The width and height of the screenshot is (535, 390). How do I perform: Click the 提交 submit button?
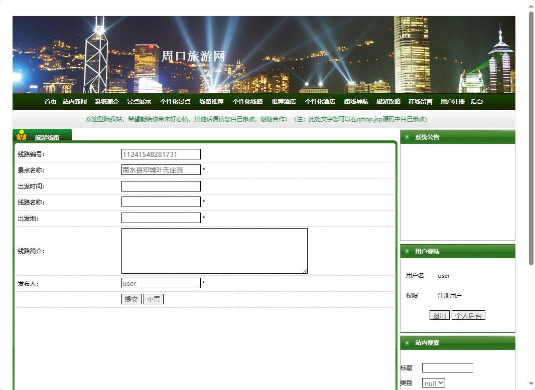click(x=131, y=299)
